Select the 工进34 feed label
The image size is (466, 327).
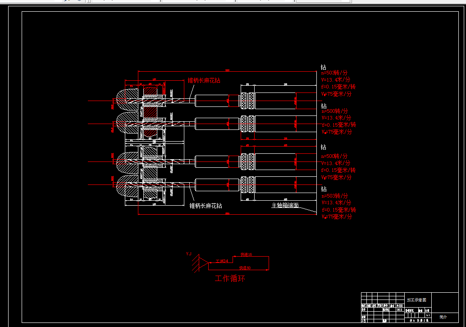[222, 261]
